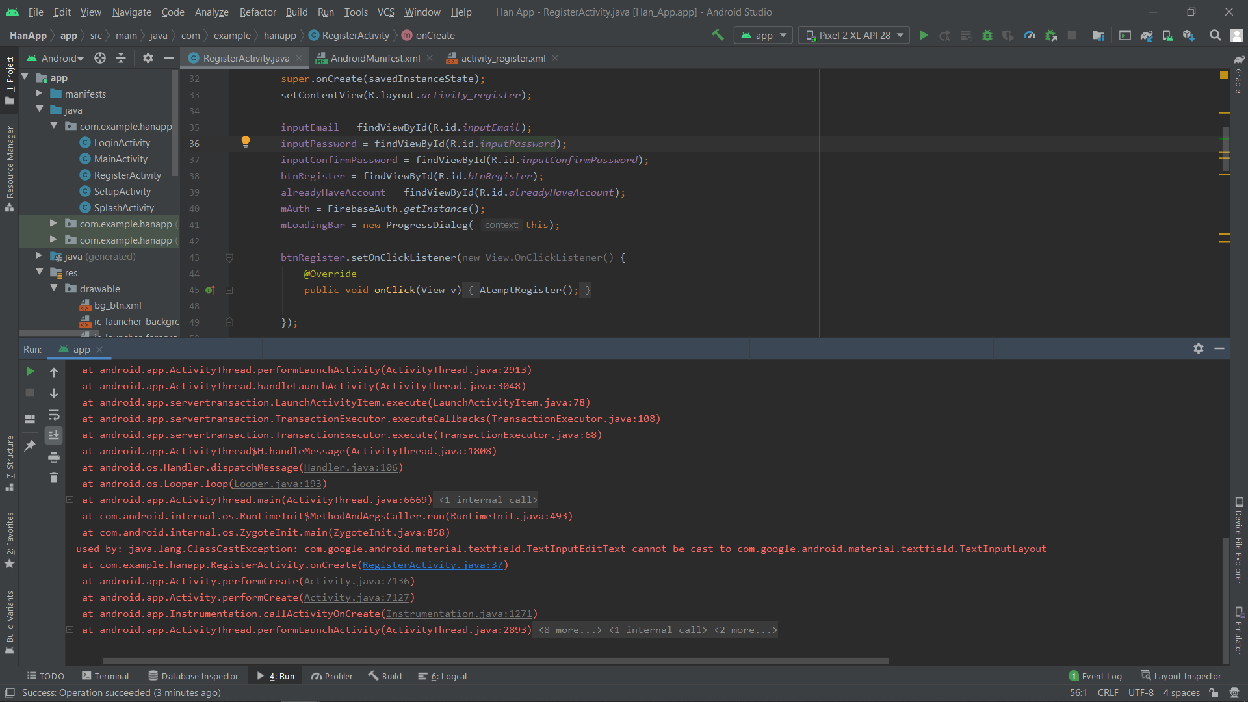Toggle Scroll to End in Run console

pyautogui.click(x=54, y=435)
